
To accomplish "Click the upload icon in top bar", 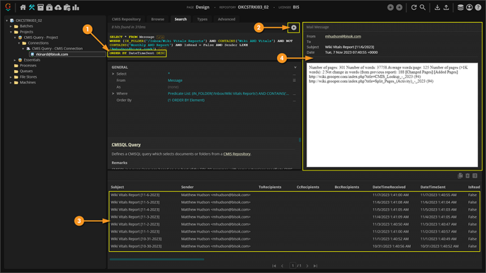I will [447, 8].
